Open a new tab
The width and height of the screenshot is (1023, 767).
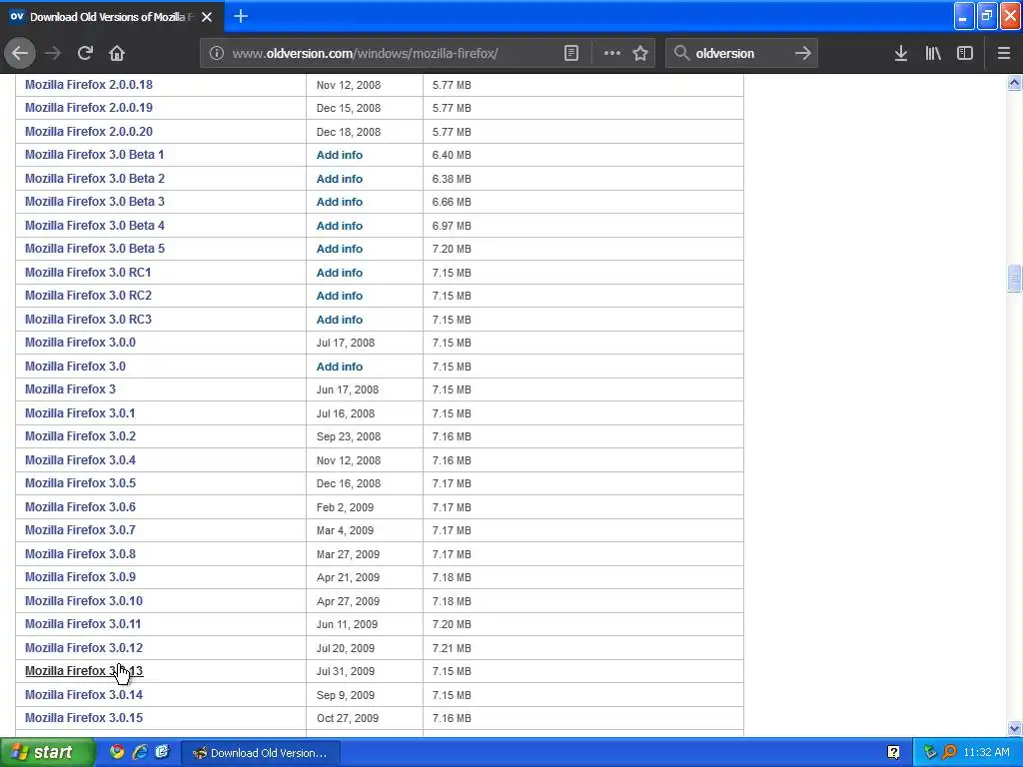[241, 16]
